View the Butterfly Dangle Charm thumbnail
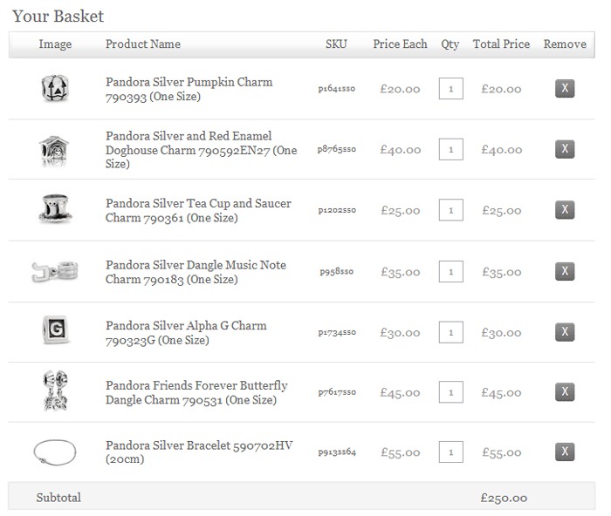Image resolution: width=611 pixels, height=516 pixels. [x=54, y=391]
